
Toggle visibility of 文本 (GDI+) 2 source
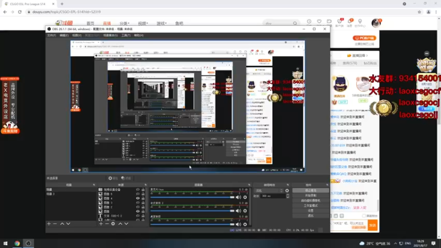pyautogui.click(x=138, y=215)
